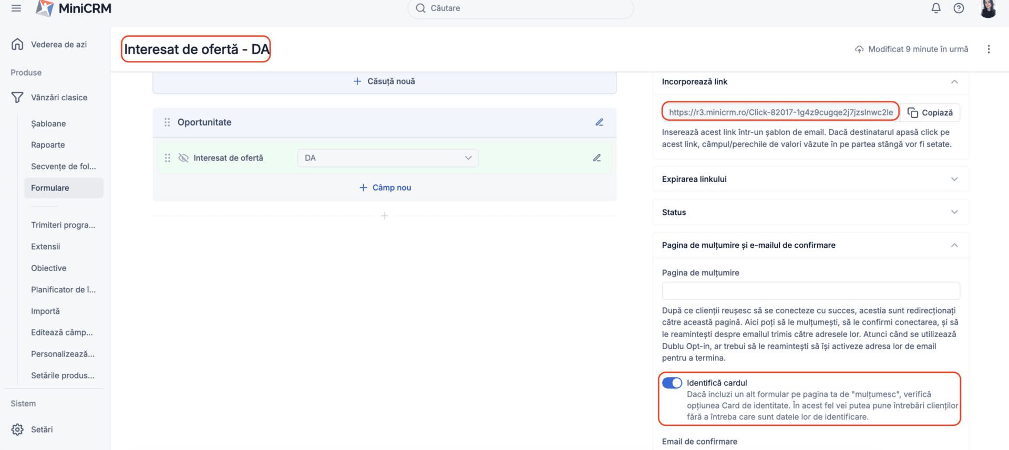
Task: Open the user profile avatar
Action: (988, 8)
